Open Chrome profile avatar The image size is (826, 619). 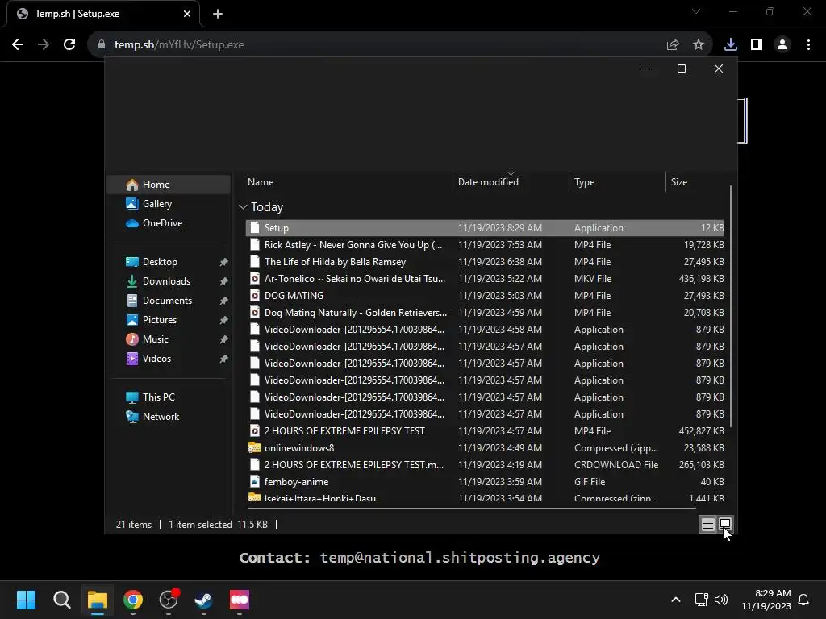[782, 45]
